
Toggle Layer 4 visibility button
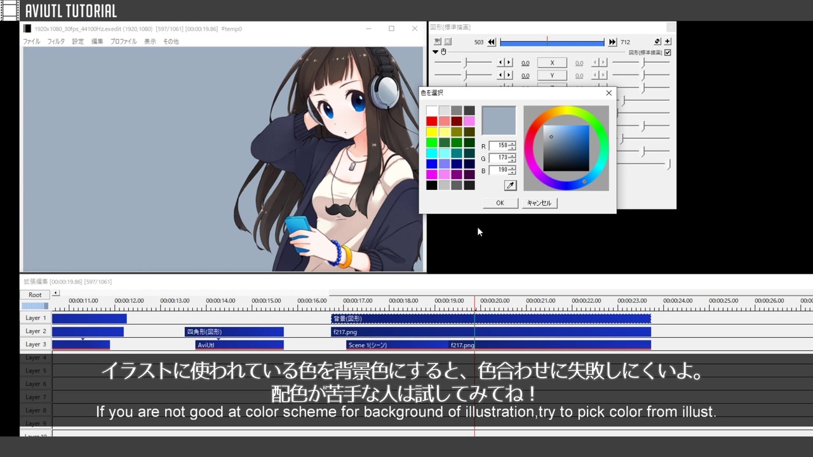pyautogui.click(x=36, y=358)
